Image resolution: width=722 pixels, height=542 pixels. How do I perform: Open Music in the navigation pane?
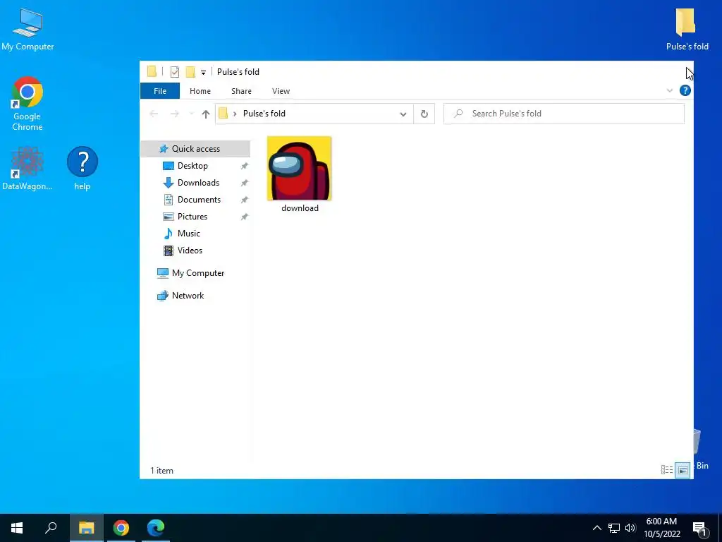pos(189,234)
